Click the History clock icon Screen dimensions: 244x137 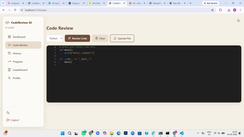coord(9,53)
